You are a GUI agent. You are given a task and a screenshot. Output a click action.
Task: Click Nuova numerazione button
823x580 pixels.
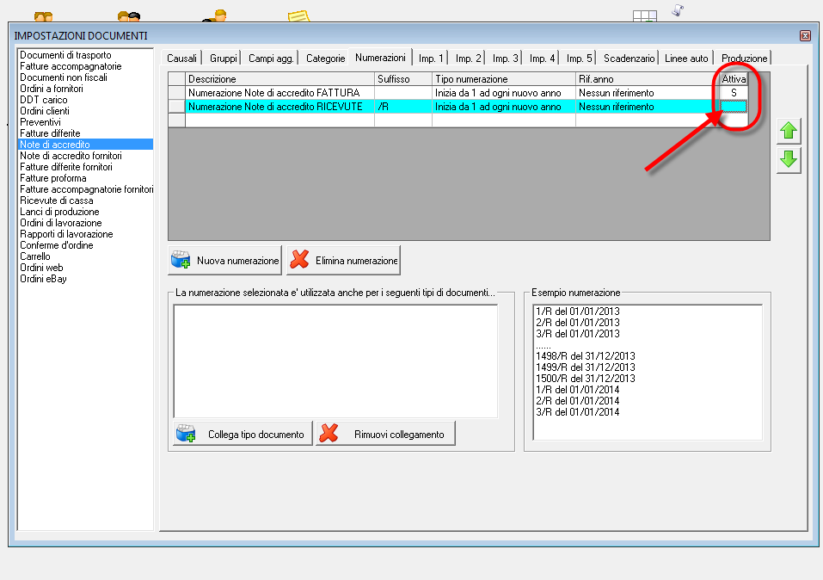click(224, 260)
